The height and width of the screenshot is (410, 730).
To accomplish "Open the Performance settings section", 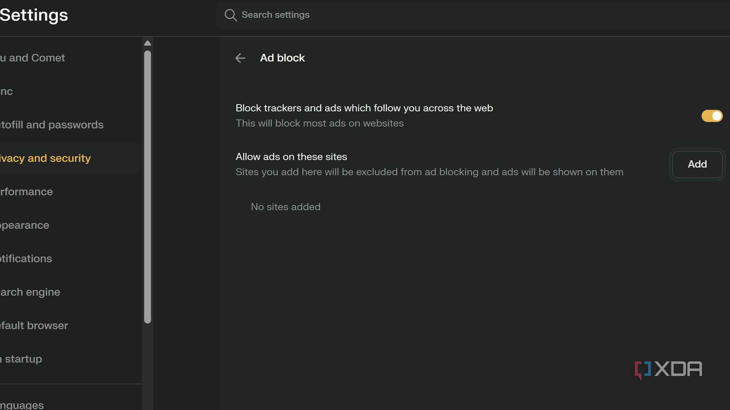I will tap(27, 192).
